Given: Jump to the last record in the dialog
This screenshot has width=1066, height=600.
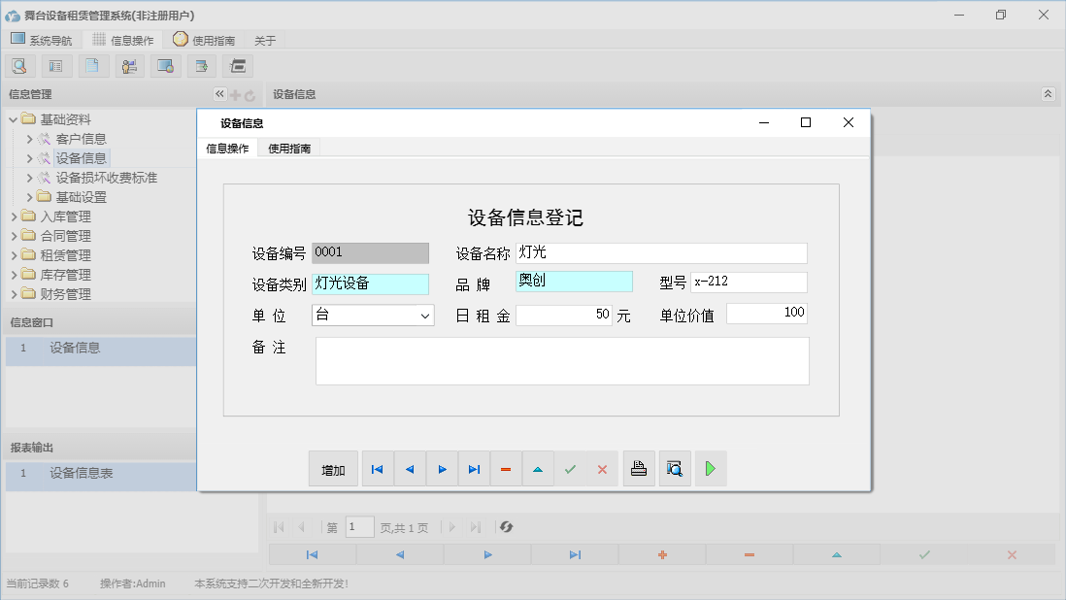Looking at the screenshot, I should pyautogui.click(x=474, y=468).
